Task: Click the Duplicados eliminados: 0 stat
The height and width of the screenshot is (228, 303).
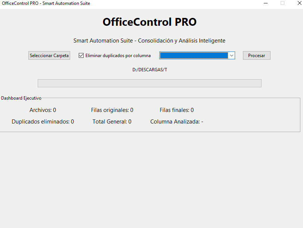Action: click(43, 122)
